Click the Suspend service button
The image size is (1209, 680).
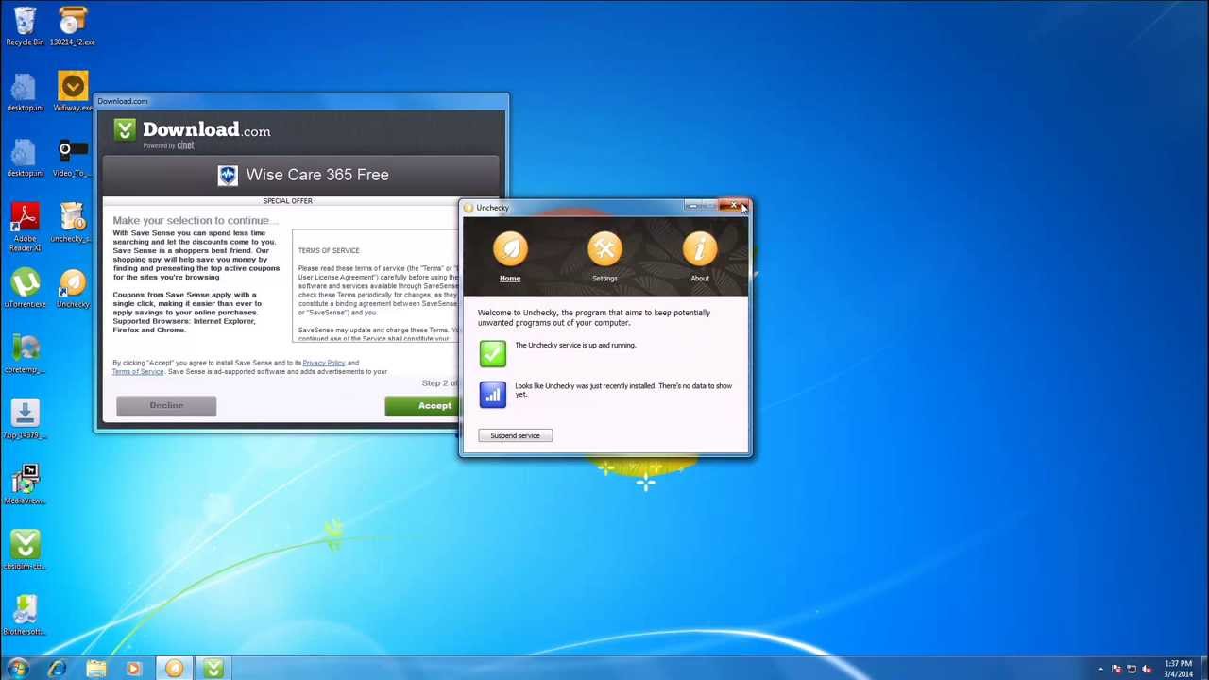(515, 435)
